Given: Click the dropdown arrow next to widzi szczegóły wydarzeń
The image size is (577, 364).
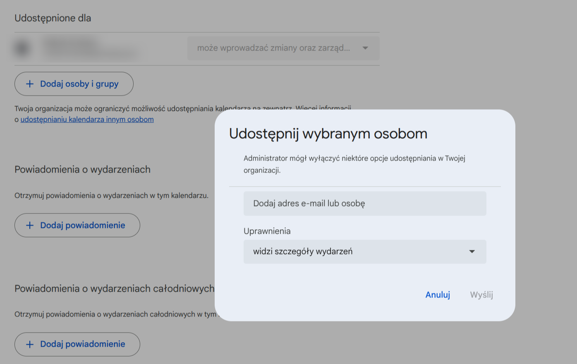Looking at the screenshot, I should (x=472, y=251).
